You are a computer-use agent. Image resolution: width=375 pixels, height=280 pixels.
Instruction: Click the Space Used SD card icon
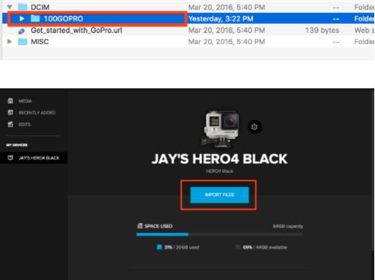tap(140, 226)
